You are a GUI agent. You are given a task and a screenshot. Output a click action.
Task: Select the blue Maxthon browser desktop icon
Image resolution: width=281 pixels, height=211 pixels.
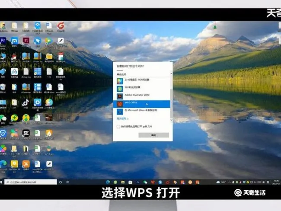click(14, 41)
